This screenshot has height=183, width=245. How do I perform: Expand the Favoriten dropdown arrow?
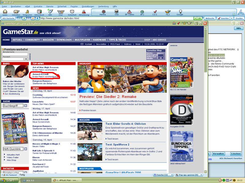(232, 18)
